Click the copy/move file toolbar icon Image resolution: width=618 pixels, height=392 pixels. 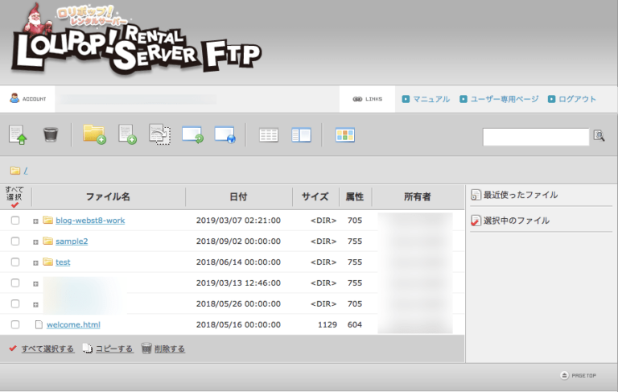click(159, 134)
